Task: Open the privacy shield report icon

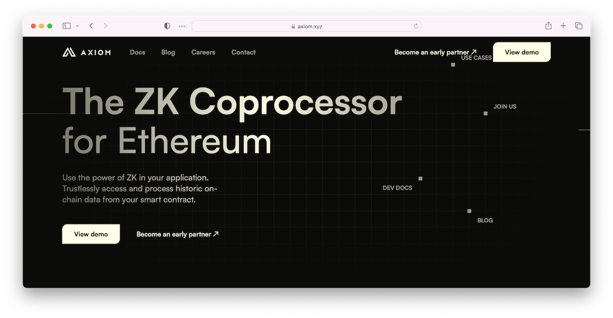Action: click(x=167, y=26)
